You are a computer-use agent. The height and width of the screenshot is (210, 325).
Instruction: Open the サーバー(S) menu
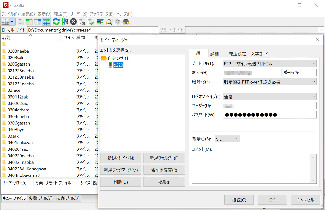78,14
